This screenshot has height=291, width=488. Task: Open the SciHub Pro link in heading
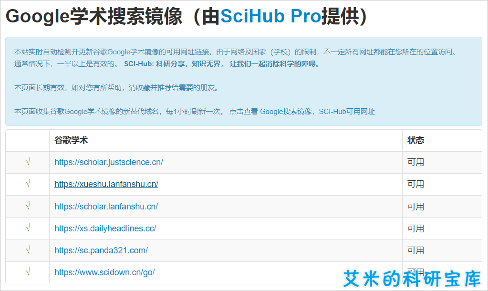click(270, 16)
